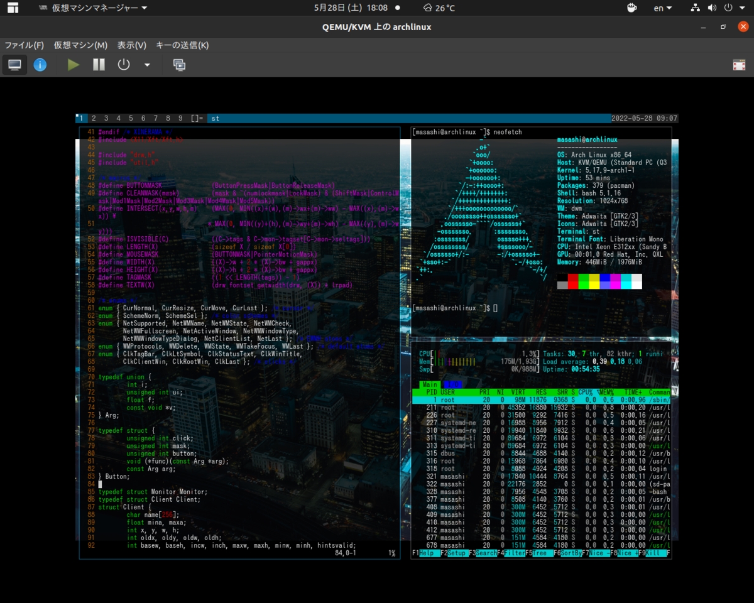Switch to fullscreen with the right toolbar icon
754x603 pixels.
tap(739, 65)
